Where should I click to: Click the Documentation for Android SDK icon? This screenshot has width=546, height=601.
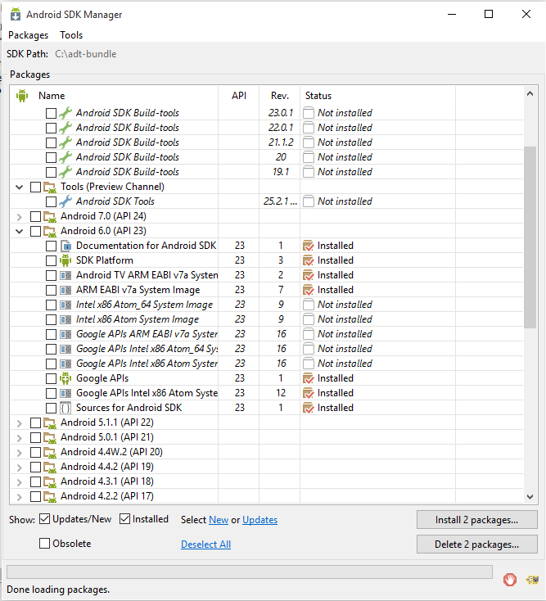(x=66, y=246)
